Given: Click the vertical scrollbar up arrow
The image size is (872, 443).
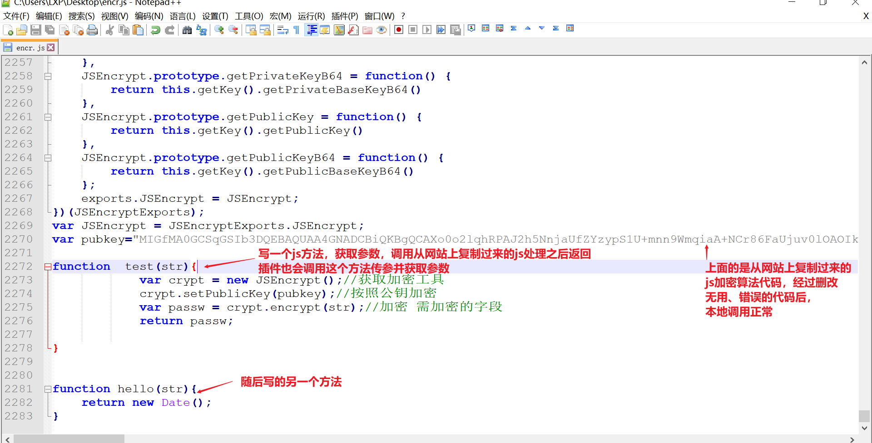Looking at the screenshot, I should tap(864, 62).
